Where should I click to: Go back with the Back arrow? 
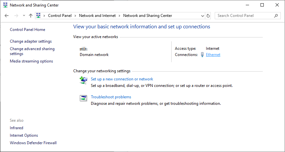tap(7, 16)
